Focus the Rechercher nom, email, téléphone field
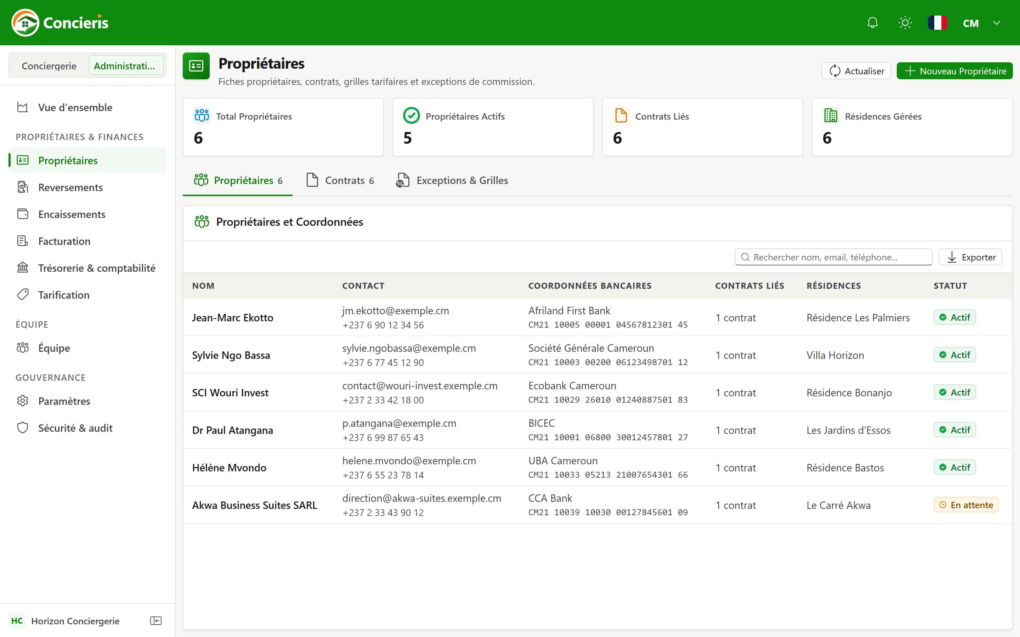 tap(833, 257)
